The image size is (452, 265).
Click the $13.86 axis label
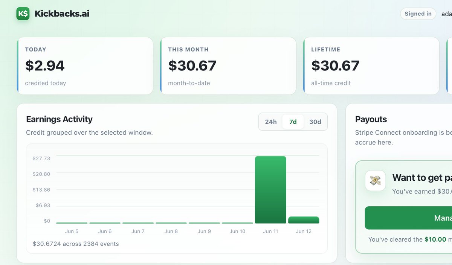tap(41, 190)
